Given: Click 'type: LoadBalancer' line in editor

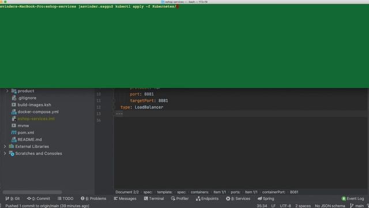Looking at the screenshot, I should pyautogui.click(x=142, y=107).
